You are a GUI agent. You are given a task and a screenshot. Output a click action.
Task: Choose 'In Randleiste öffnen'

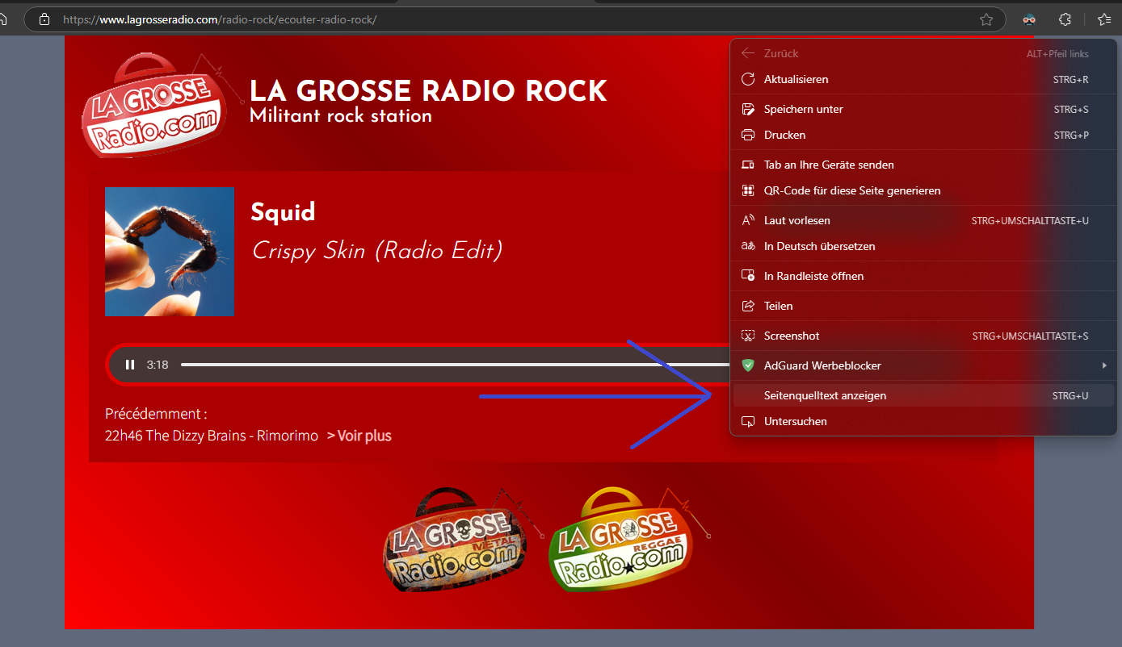923,276
